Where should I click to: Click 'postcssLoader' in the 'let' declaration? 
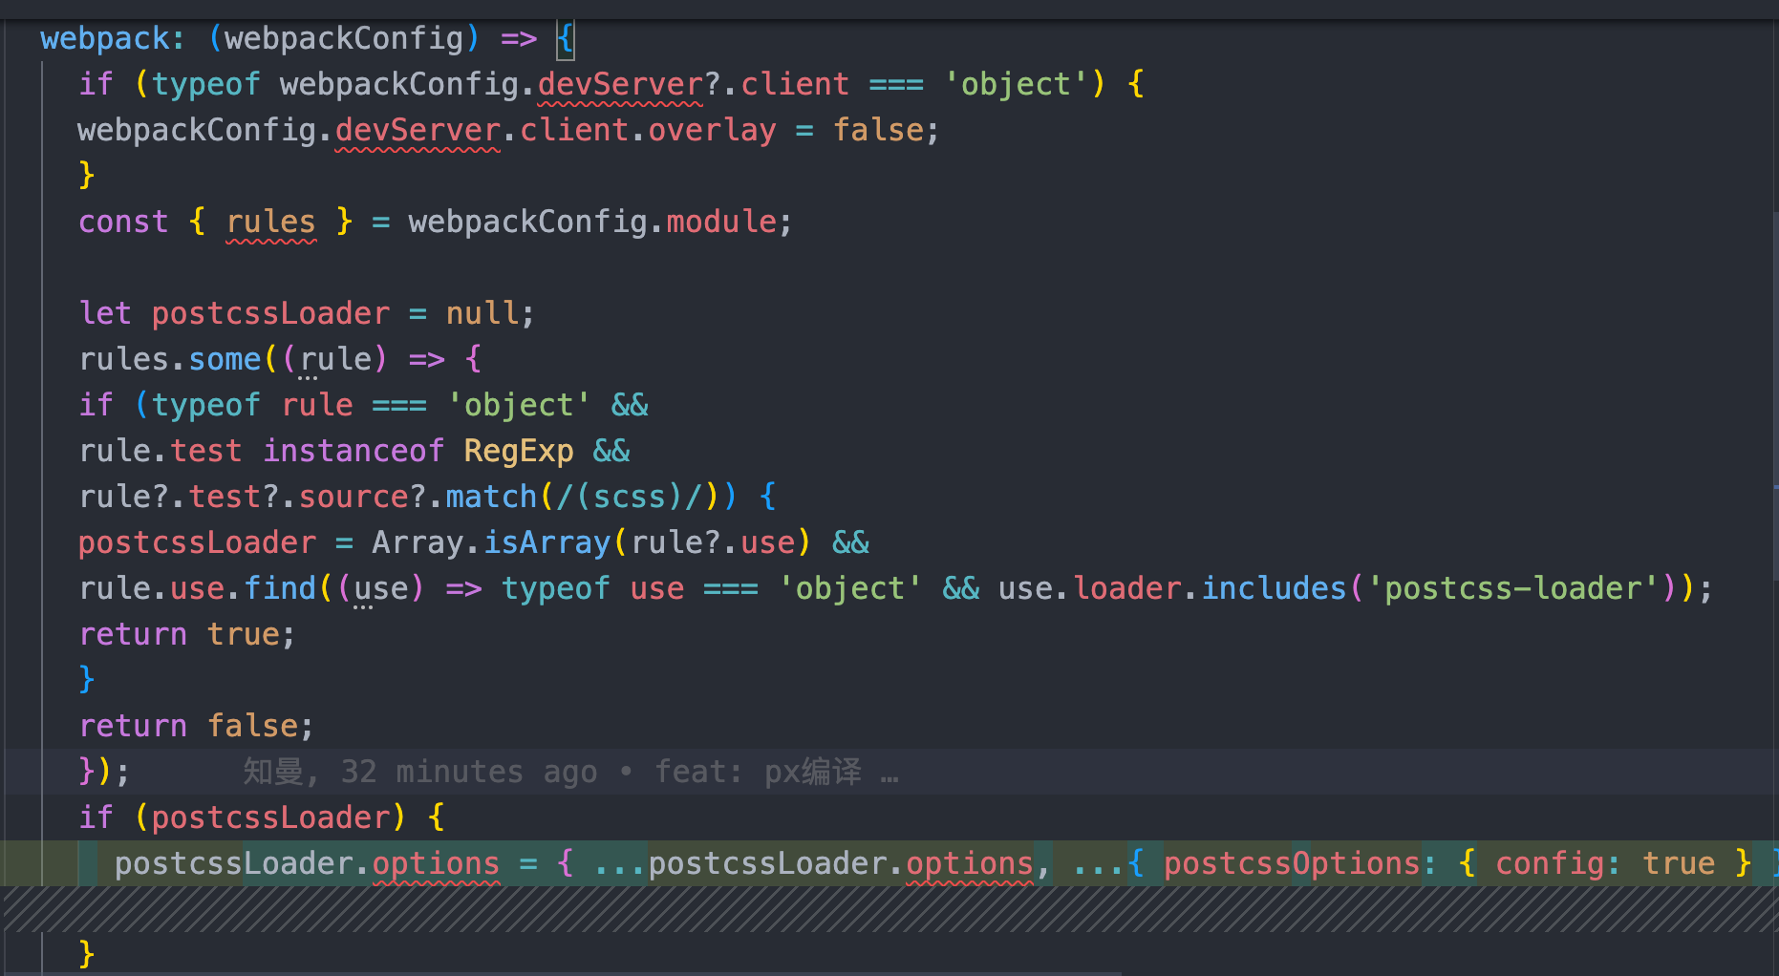click(x=270, y=313)
